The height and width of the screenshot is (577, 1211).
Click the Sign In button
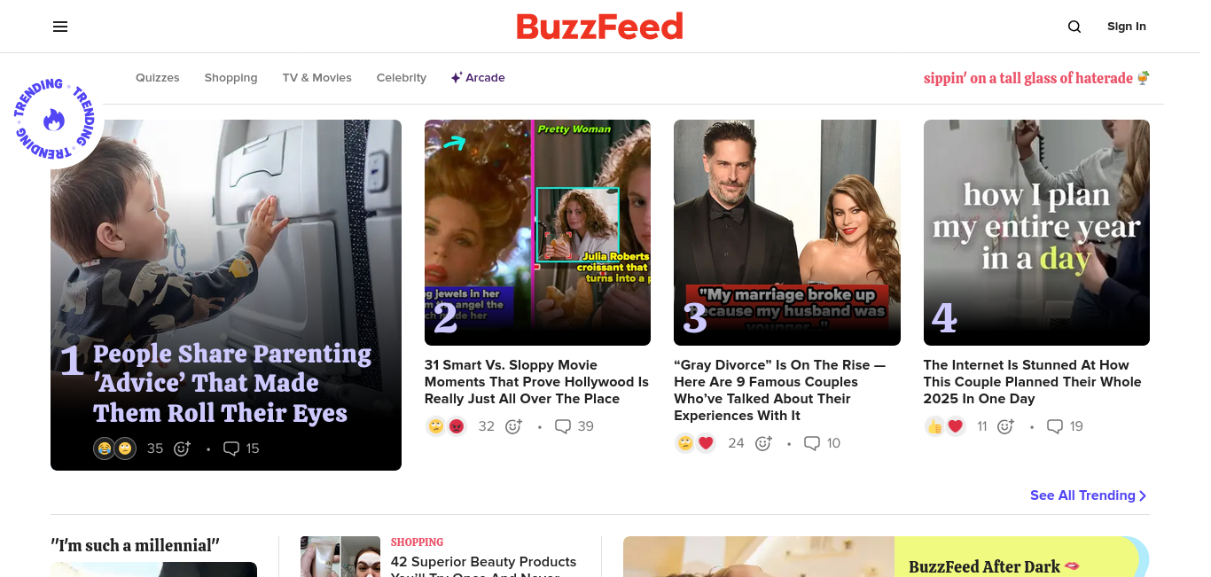(x=1127, y=27)
